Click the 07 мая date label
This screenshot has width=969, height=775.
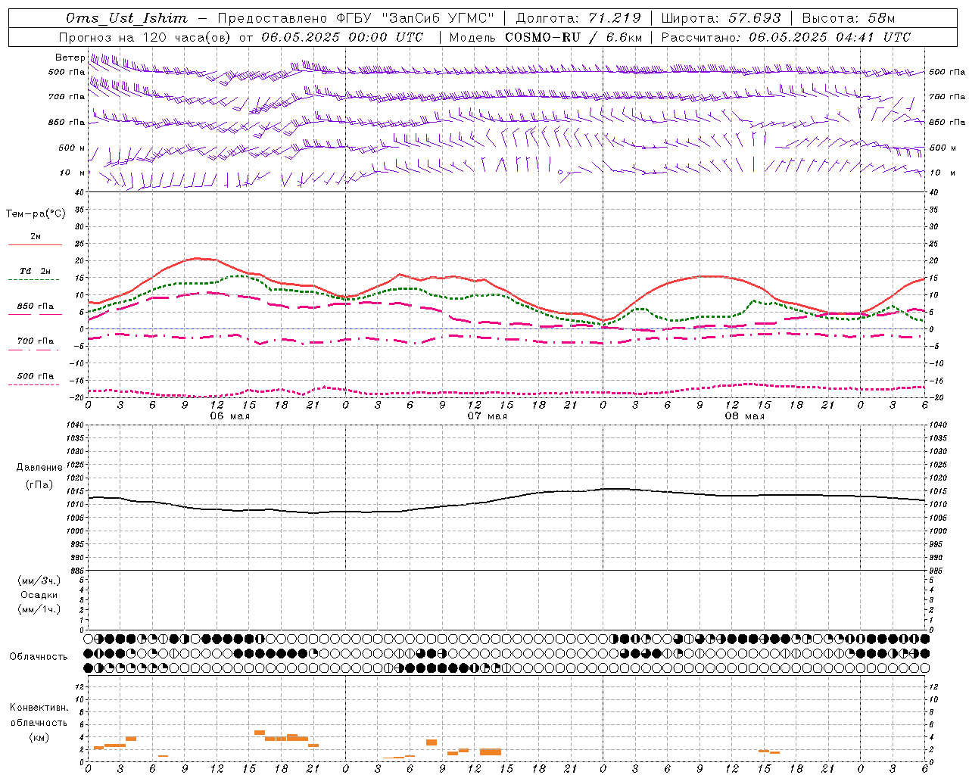pos(487,416)
